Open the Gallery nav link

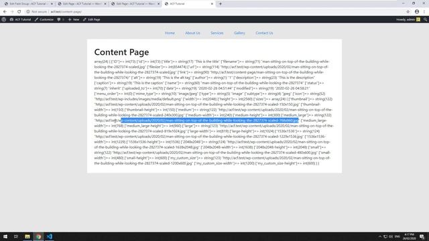pos(239,33)
